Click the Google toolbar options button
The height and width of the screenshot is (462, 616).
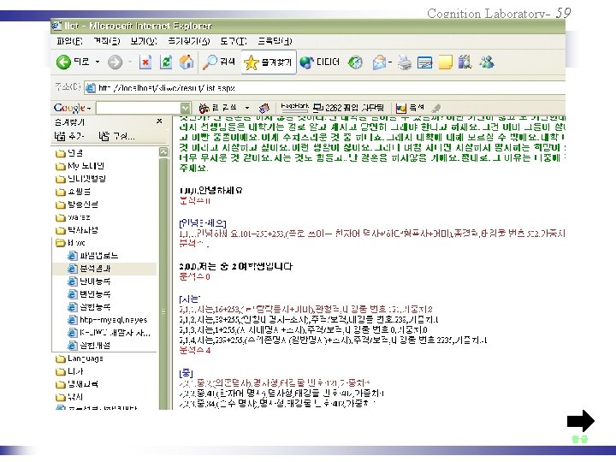pos(410,107)
